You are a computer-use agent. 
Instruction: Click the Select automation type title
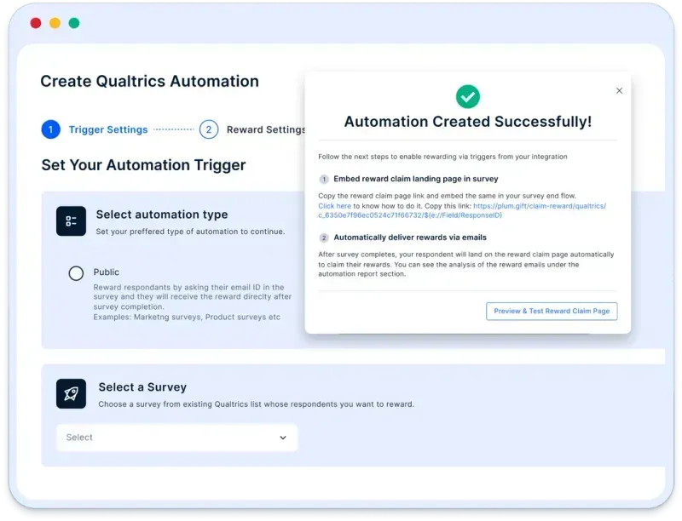[162, 215]
